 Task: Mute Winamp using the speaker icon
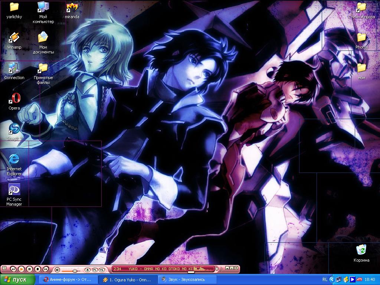pos(57,269)
